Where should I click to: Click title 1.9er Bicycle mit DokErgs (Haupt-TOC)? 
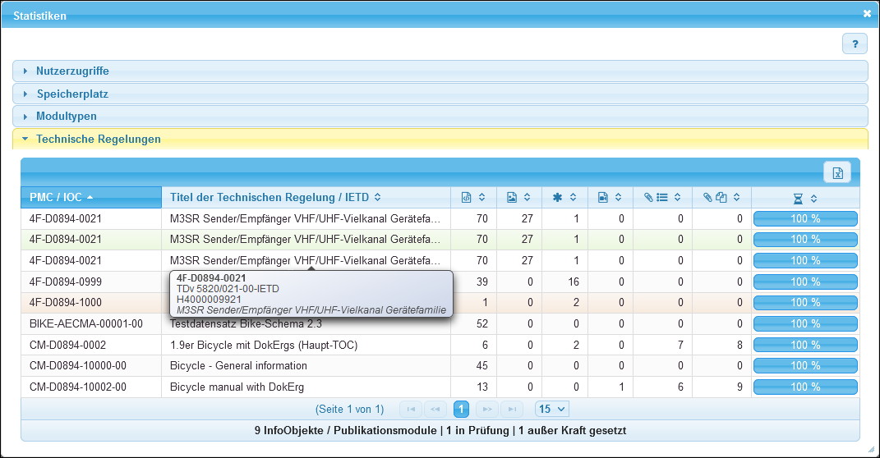coord(264,345)
